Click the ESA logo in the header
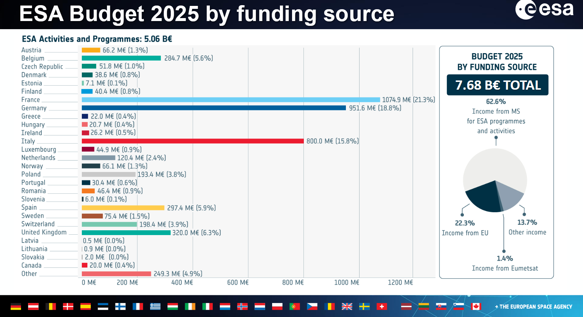 coord(544,10)
